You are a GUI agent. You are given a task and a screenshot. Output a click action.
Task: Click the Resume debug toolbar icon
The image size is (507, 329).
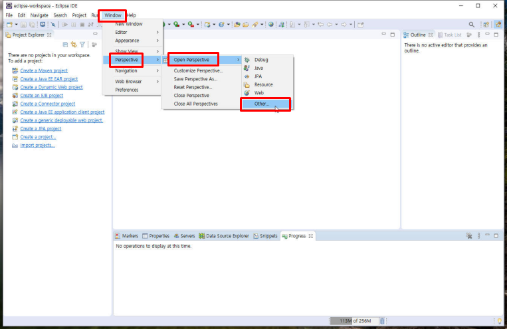tap(64, 25)
